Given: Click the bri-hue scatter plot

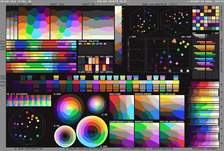Looking at the screenshot, I should (168, 55).
